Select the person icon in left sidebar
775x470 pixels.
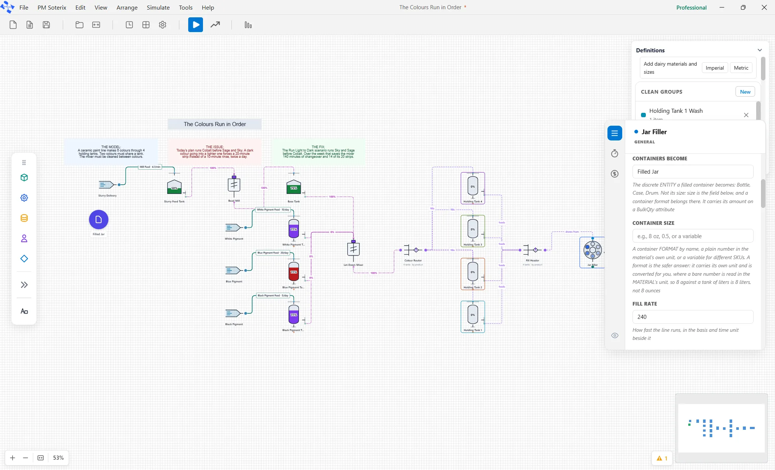point(24,239)
